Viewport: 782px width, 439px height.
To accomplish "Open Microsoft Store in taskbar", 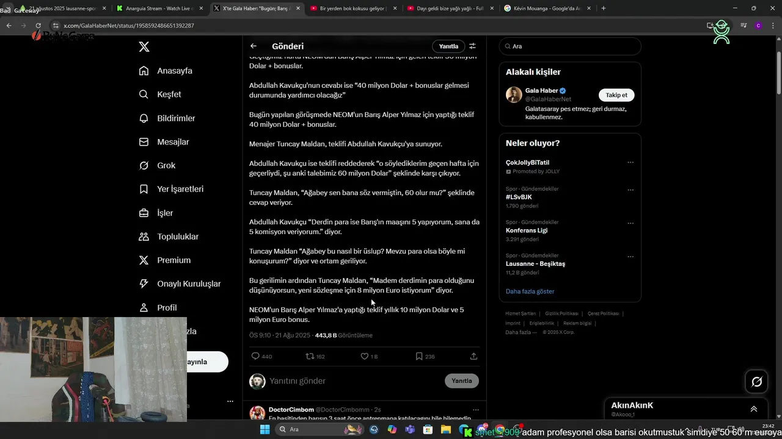I will pos(428,429).
